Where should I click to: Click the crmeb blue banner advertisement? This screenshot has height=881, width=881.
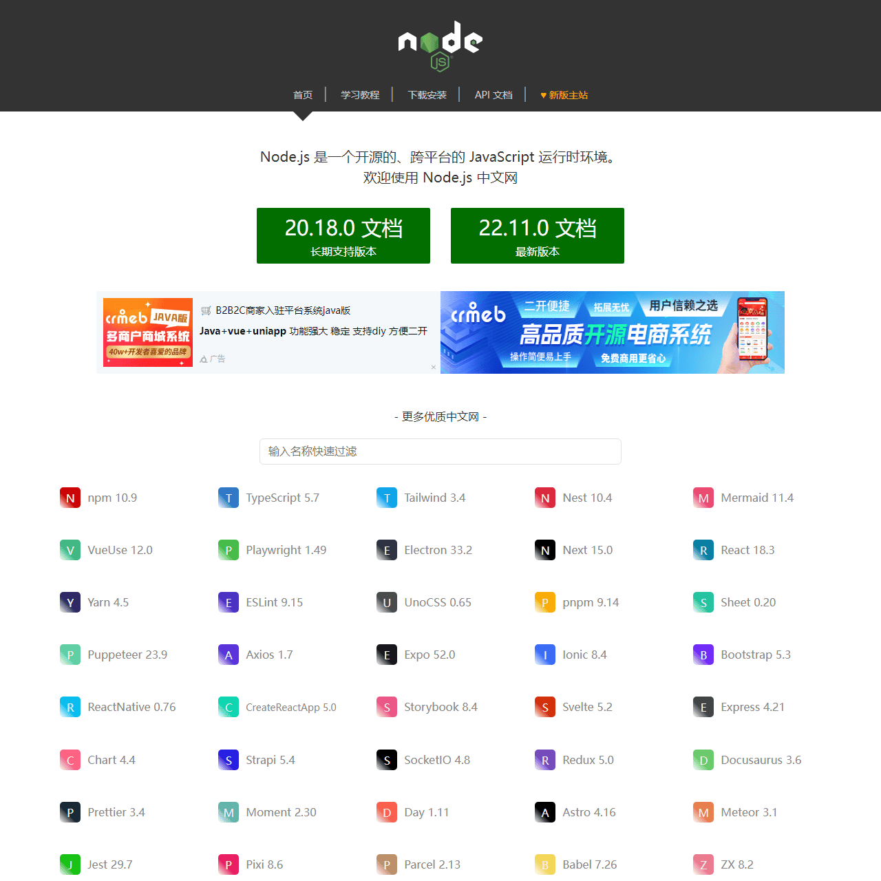613,332
